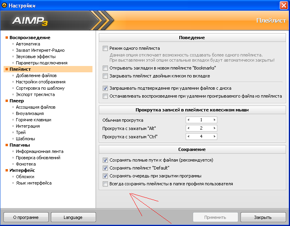Select Параметры подключения in the tree

[41, 63]
